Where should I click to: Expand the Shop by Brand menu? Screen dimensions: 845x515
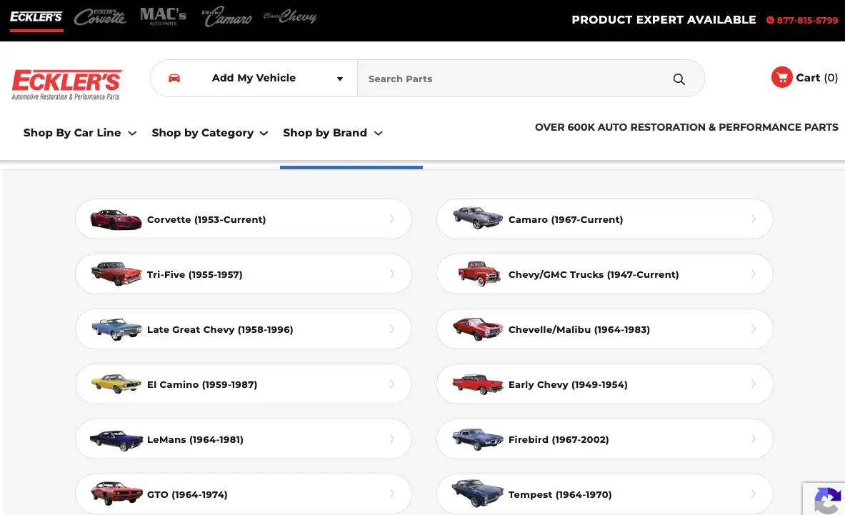pyautogui.click(x=333, y=133)
